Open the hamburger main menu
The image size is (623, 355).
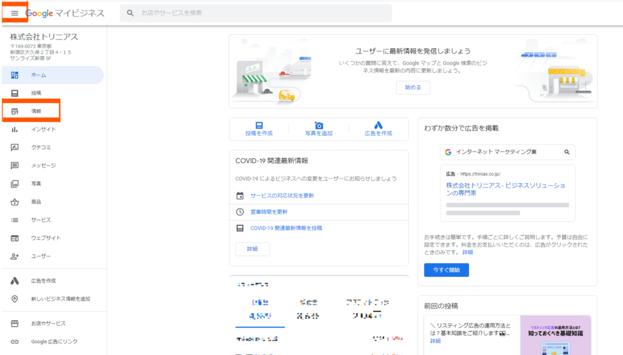pos(15,13)
